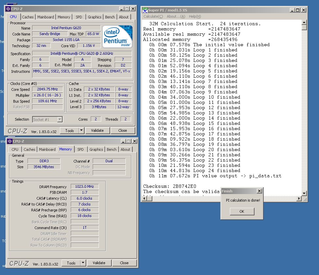
Task: Click the DRAM Frequency value '1023.0 MHz'
Action: pos(84,187)
